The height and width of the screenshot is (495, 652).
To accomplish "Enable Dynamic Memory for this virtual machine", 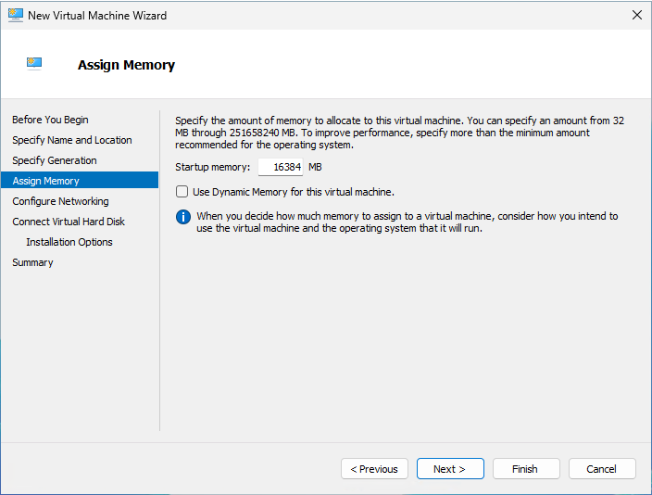I will click(x=182, y=192).
